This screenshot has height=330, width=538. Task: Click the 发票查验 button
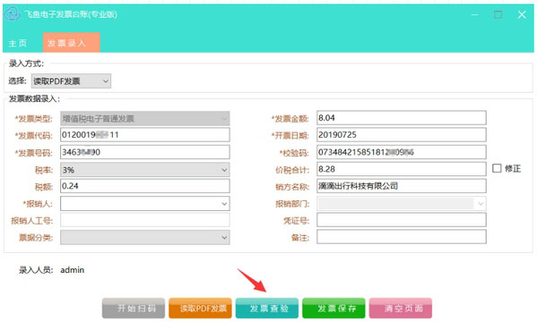pos(267,309)
